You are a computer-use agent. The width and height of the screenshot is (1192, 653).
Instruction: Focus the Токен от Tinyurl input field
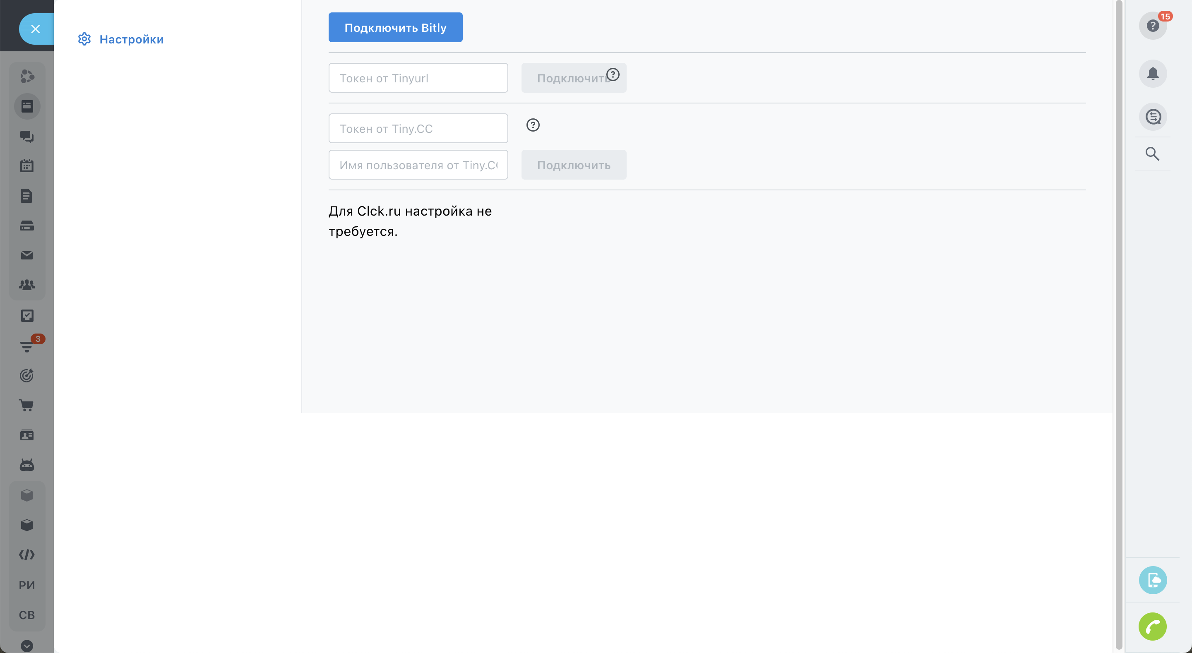418,78
